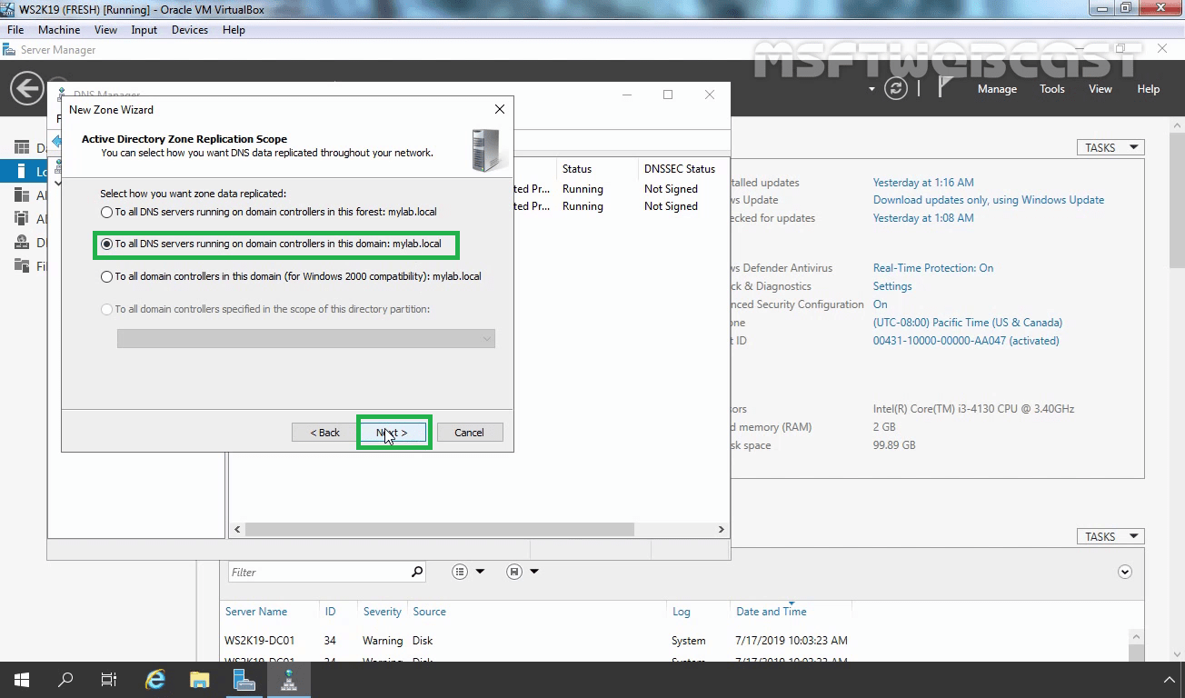1185x698 pixels.
Task: Open Real-Time Protection: On link
Action: coord(933,268)
